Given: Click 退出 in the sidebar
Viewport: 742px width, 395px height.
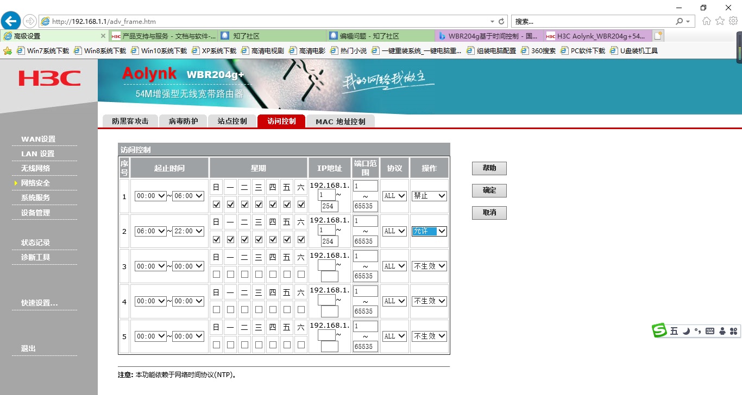Looking at the screenshot, I should (x=29, y=348).
